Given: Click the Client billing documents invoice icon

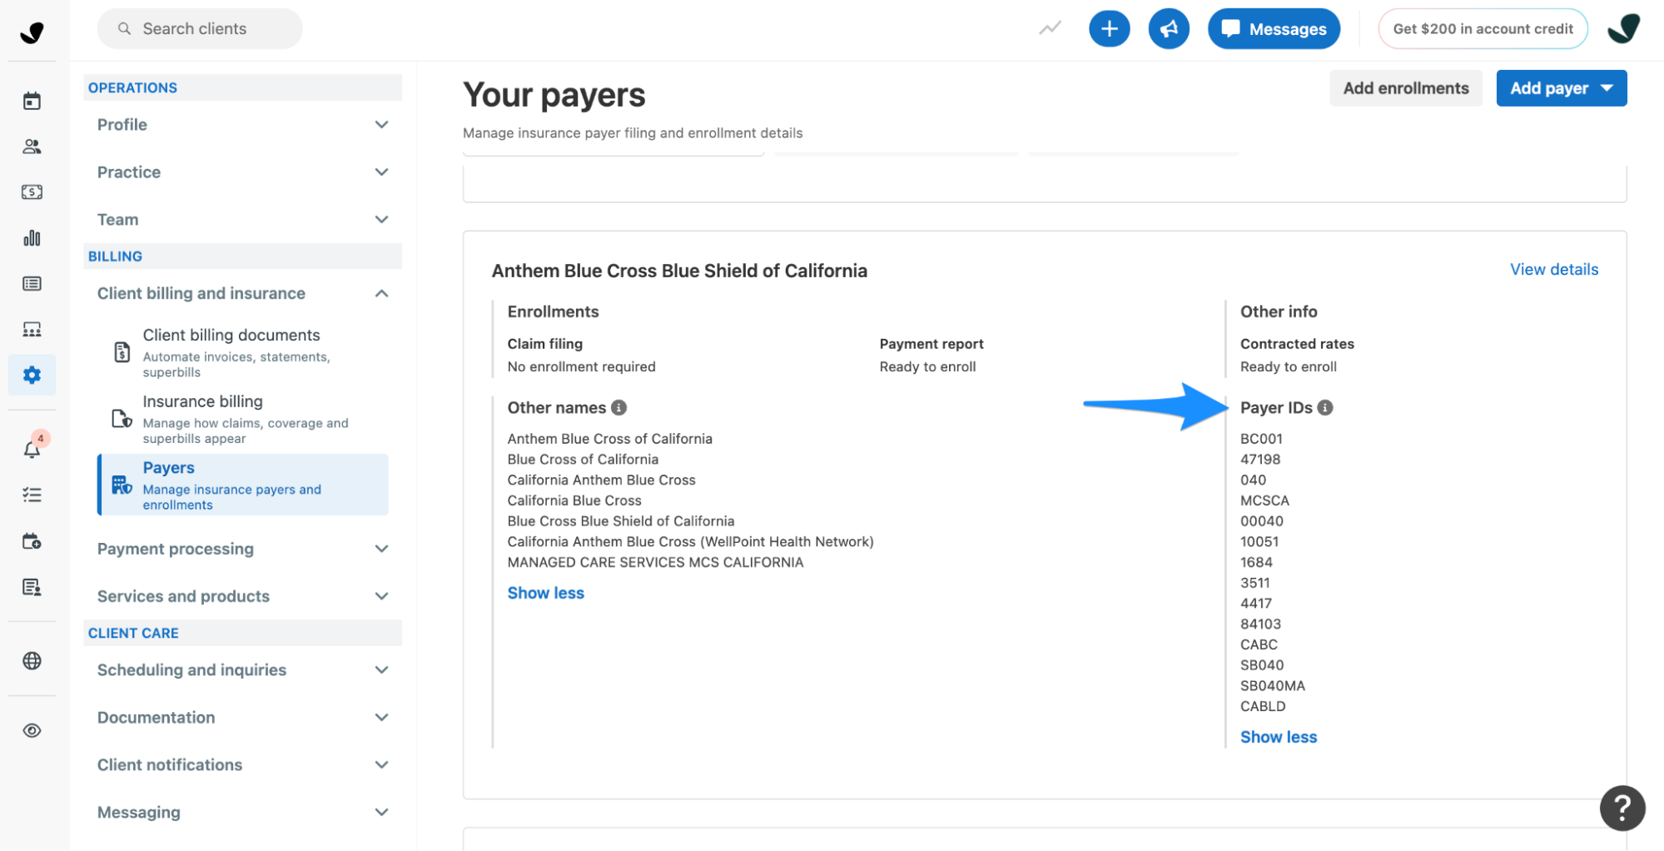Looking at the screenshot, I should click(x=122, y=352).
